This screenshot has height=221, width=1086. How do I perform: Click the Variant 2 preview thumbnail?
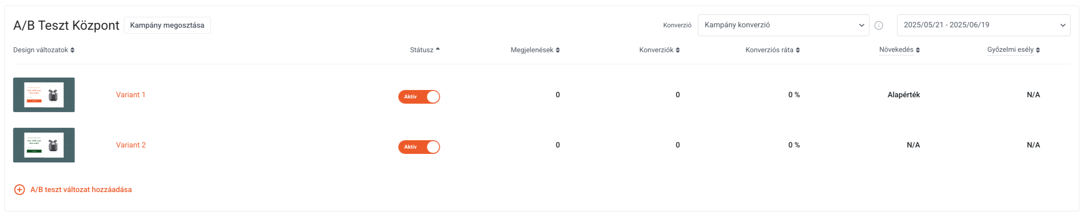[x=44, y=145]
